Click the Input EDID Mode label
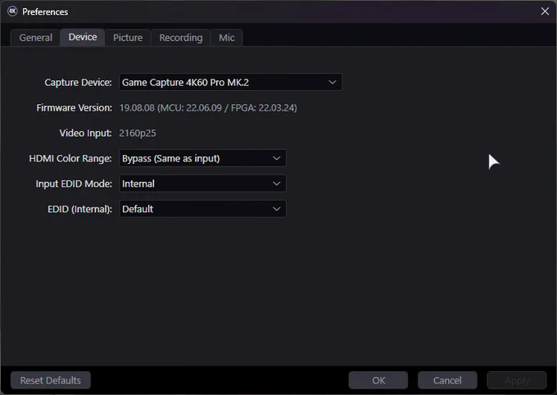The image size is (557, 395). [74, 184]
